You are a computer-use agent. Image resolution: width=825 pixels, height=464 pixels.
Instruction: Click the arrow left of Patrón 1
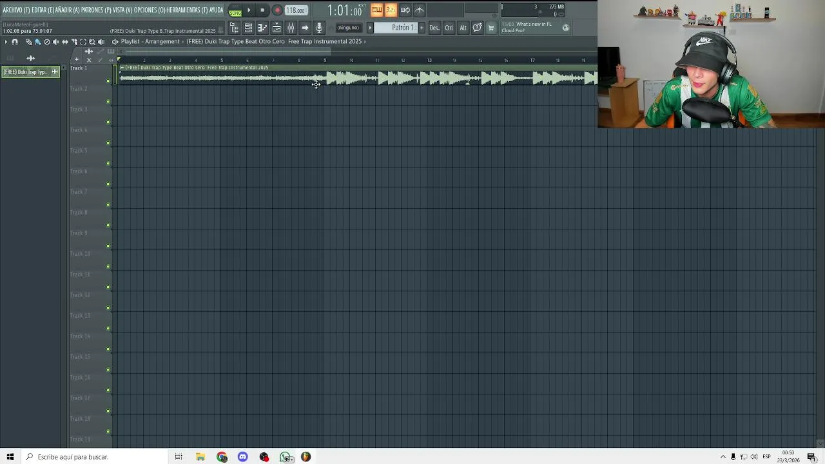coord(370,28)
